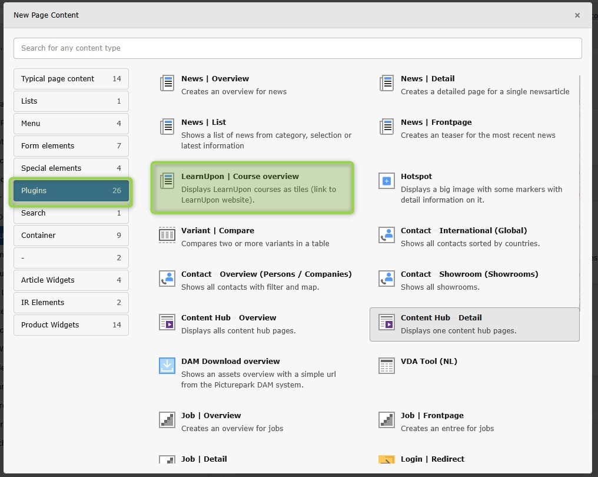Click the Job | Frontpage stairs icon
The height and width of the screenshot is (477, 598).
(x=386, y=420)
